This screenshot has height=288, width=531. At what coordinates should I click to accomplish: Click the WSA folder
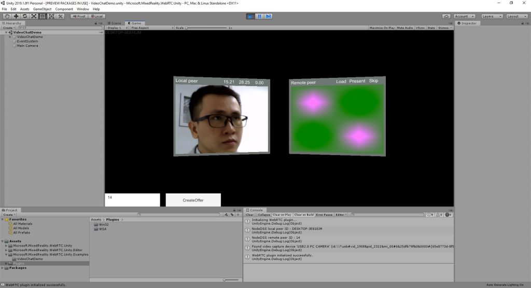click(x=100, y=229)
